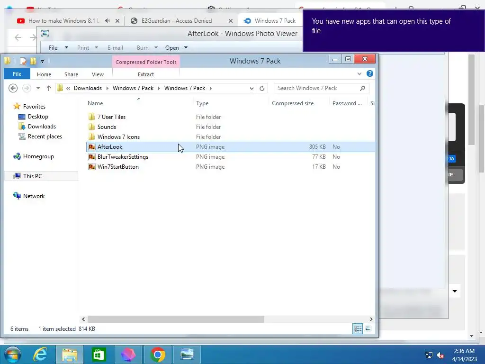
Task: Open address bar history dropdown
Action: click(x=251, y=88)
